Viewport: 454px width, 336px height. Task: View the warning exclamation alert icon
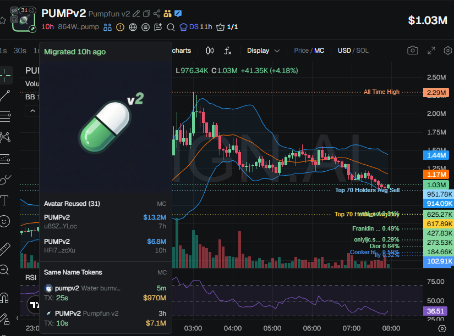click(x=120, y=27)
